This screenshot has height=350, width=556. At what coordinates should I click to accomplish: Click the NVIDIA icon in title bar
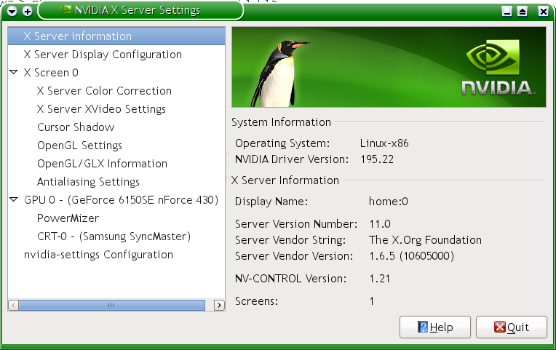pos(65,9)
